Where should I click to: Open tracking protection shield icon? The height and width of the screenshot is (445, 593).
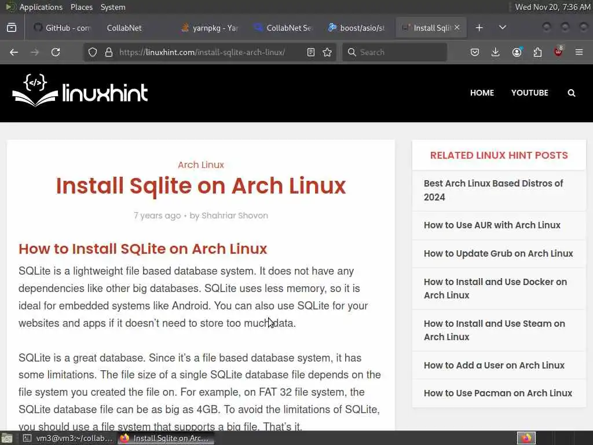tap(93, 52)
